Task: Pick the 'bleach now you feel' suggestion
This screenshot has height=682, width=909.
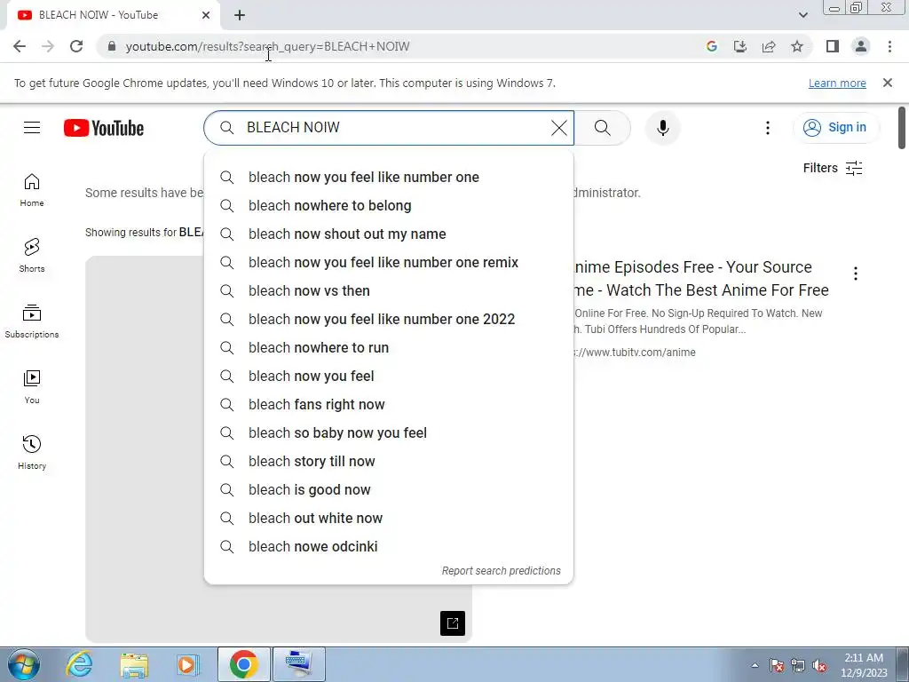Action: point(389,377)
